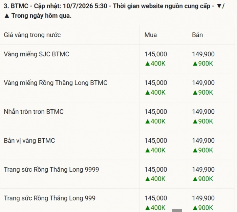Screen dimensions: 237x212
Task: Click the black down triangle in the heading
Action: tap(219, 6)
